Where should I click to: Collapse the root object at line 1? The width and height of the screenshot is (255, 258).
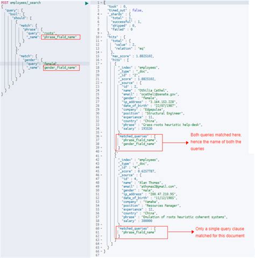point(101,3)
